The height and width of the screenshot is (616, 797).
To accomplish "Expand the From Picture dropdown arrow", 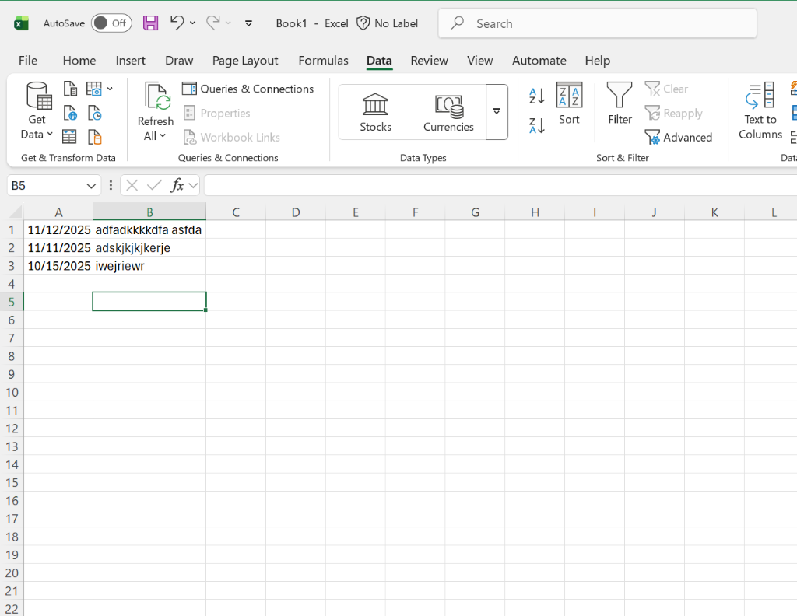I will pyautogui.click(x=110, y=89).
